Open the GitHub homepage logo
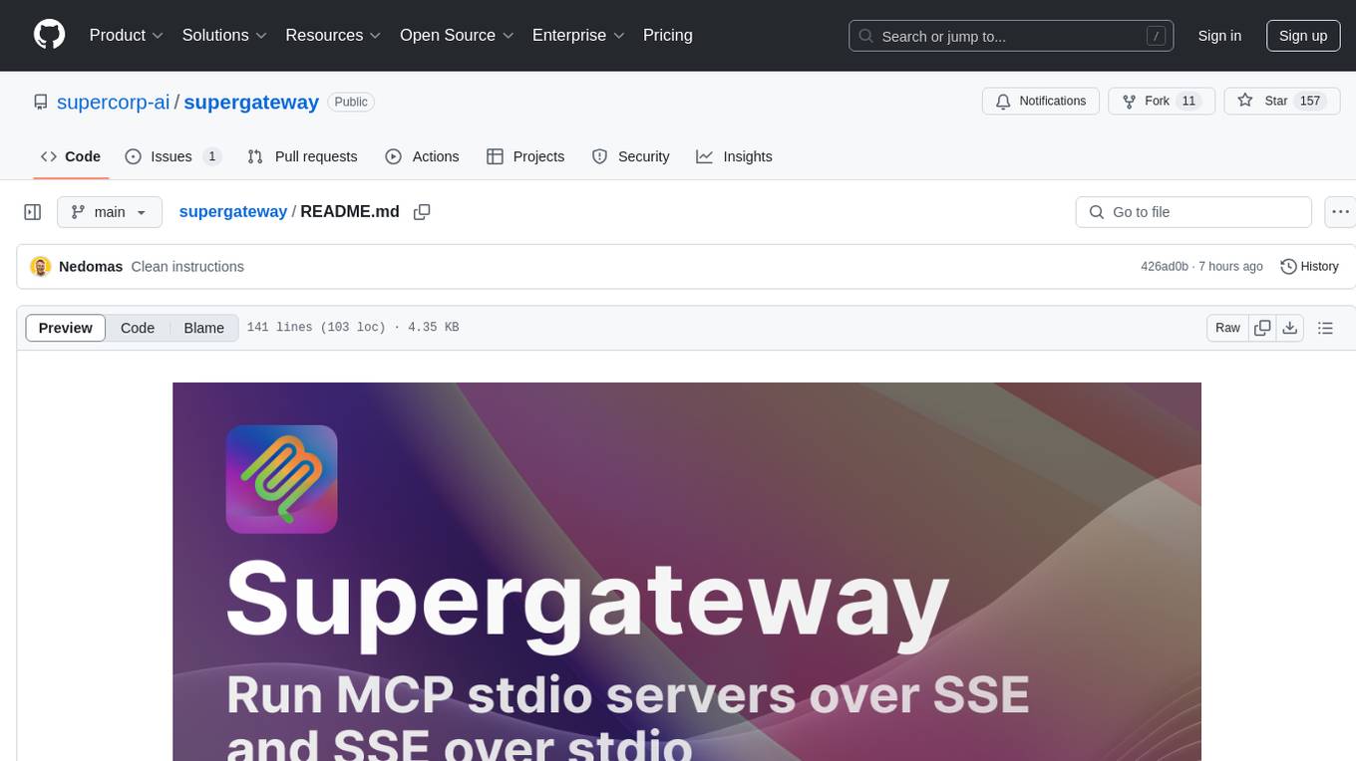This screenshot has height=761, width=1356. tap(50, 35)
